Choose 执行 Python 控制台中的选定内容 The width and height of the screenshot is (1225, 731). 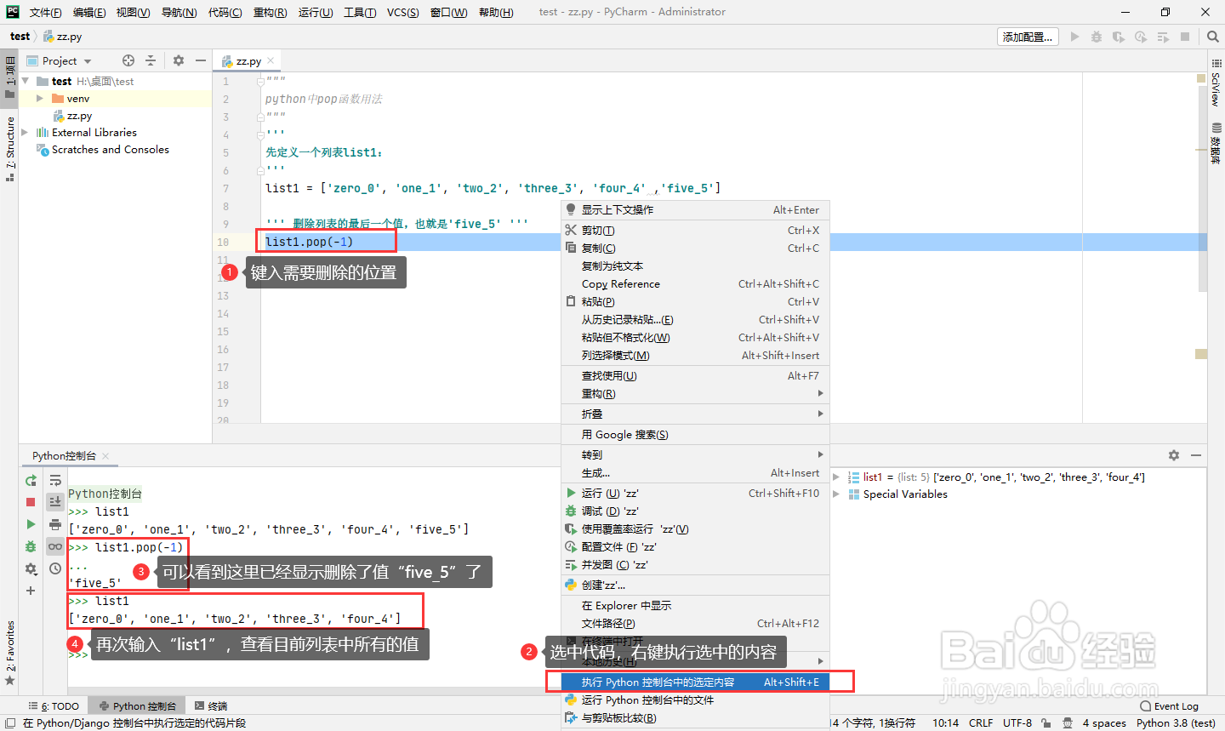(x=695, y=682)
